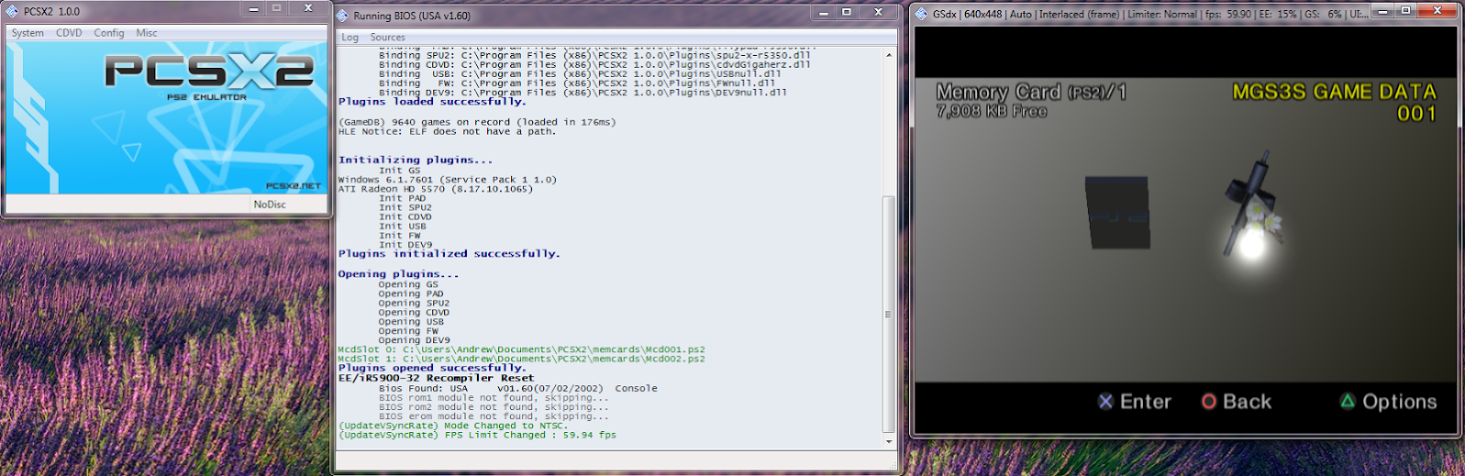Image resolution: width=1465 pixels, height=476 pixels.
Task: Click the PCSX2 logo banner image
Action: 166,117
